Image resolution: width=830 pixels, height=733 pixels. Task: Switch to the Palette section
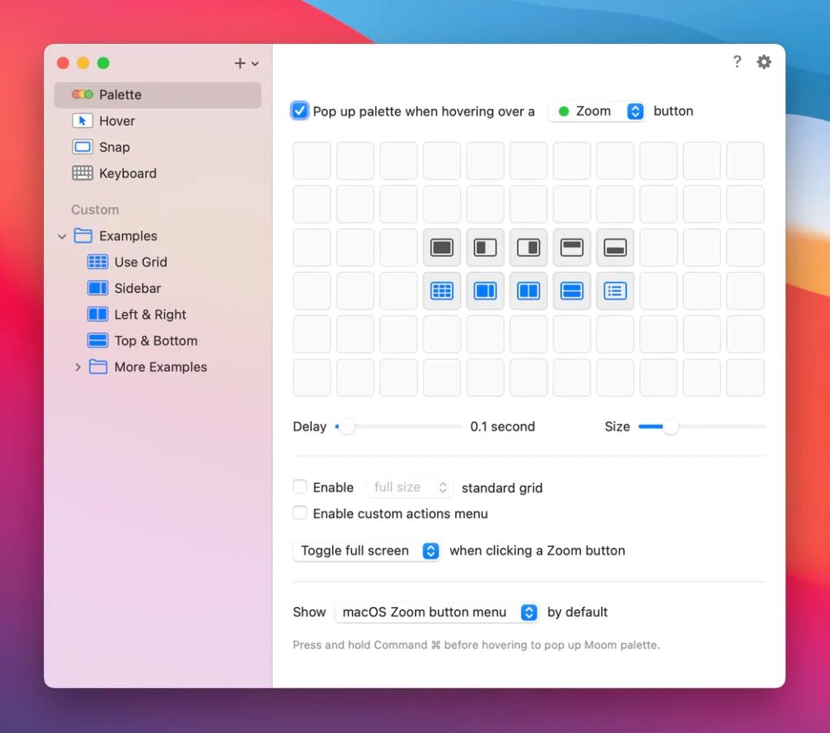158,95
